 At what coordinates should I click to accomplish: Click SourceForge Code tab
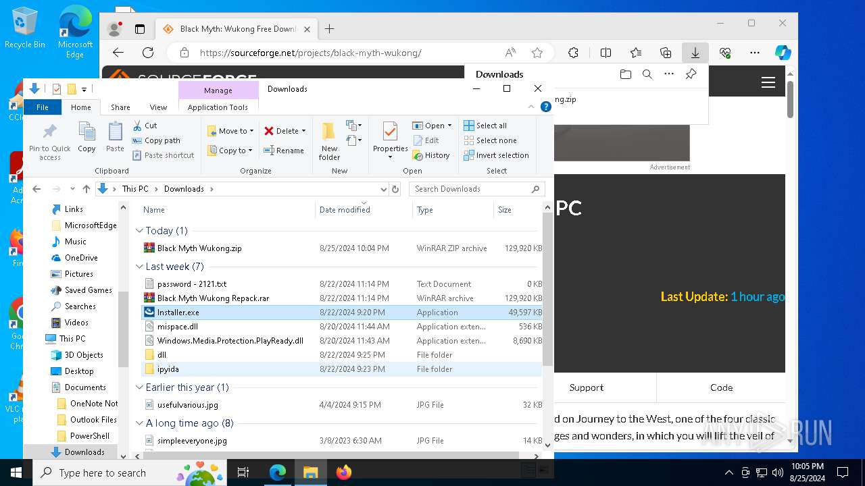tap(721, 387)
